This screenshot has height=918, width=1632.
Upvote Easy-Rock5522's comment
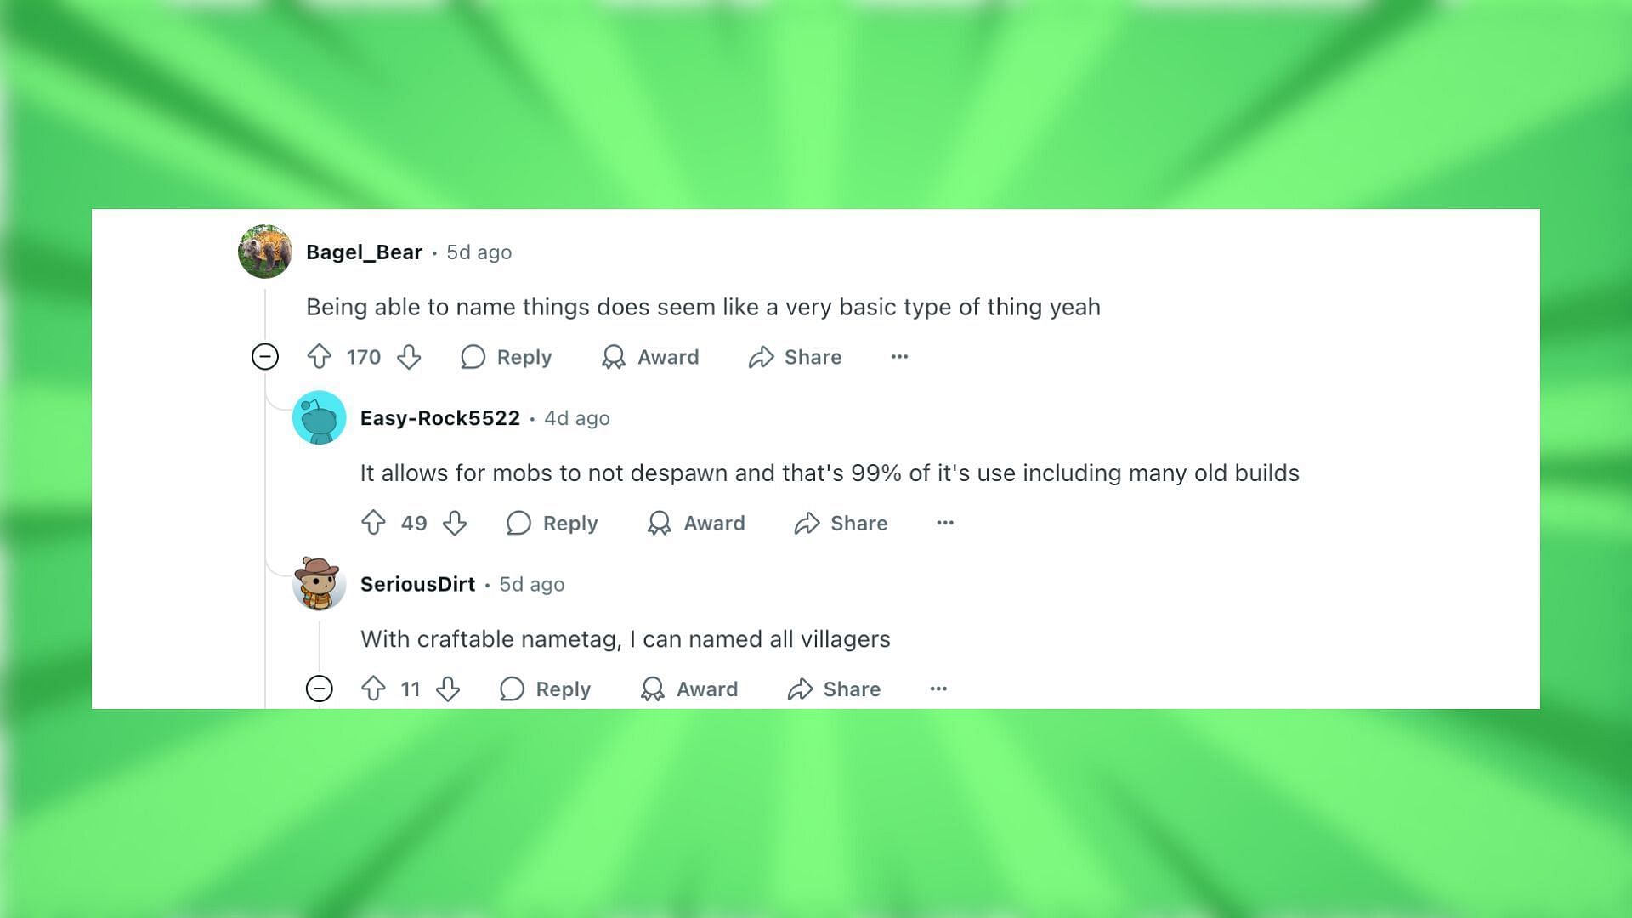(373, 523)
